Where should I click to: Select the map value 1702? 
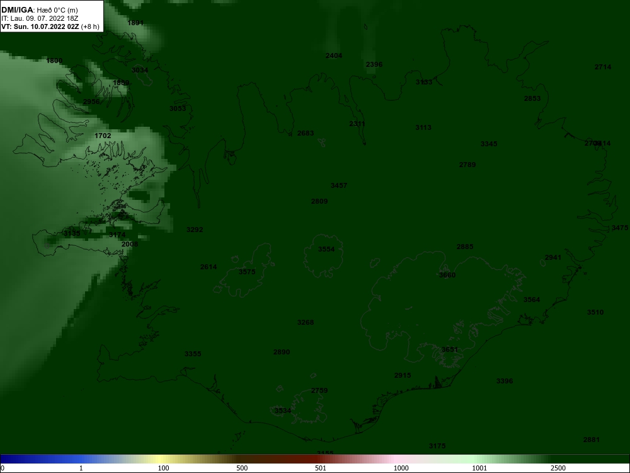point(103,136)
